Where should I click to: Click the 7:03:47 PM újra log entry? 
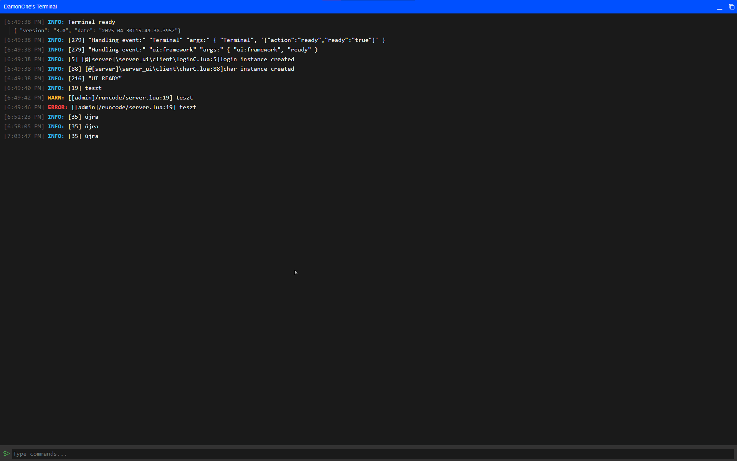(51, 136)
